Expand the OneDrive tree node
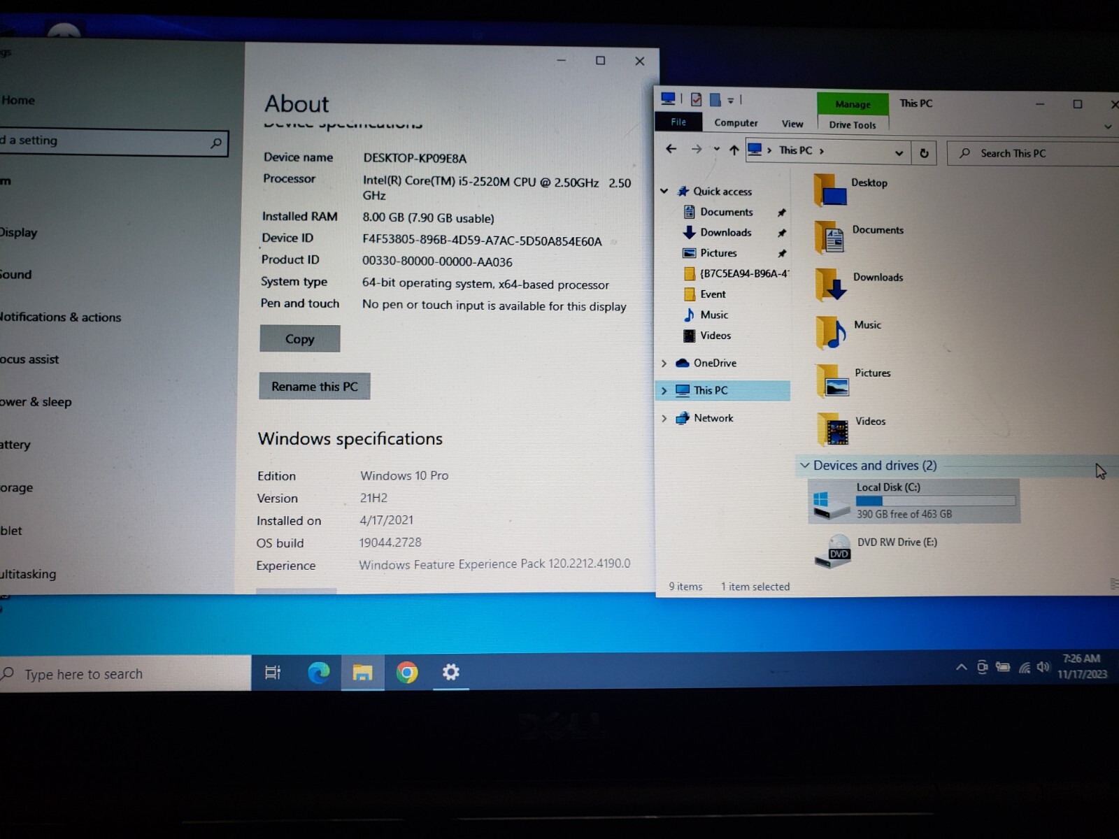Image resolution: width=1119 pixels, height=839 pixels. (664, 363)
